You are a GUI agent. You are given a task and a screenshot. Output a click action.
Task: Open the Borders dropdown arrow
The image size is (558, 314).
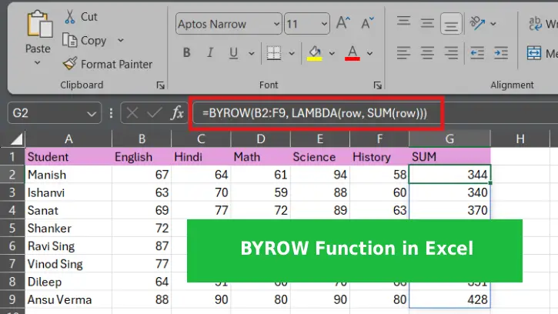click(292, 53)
